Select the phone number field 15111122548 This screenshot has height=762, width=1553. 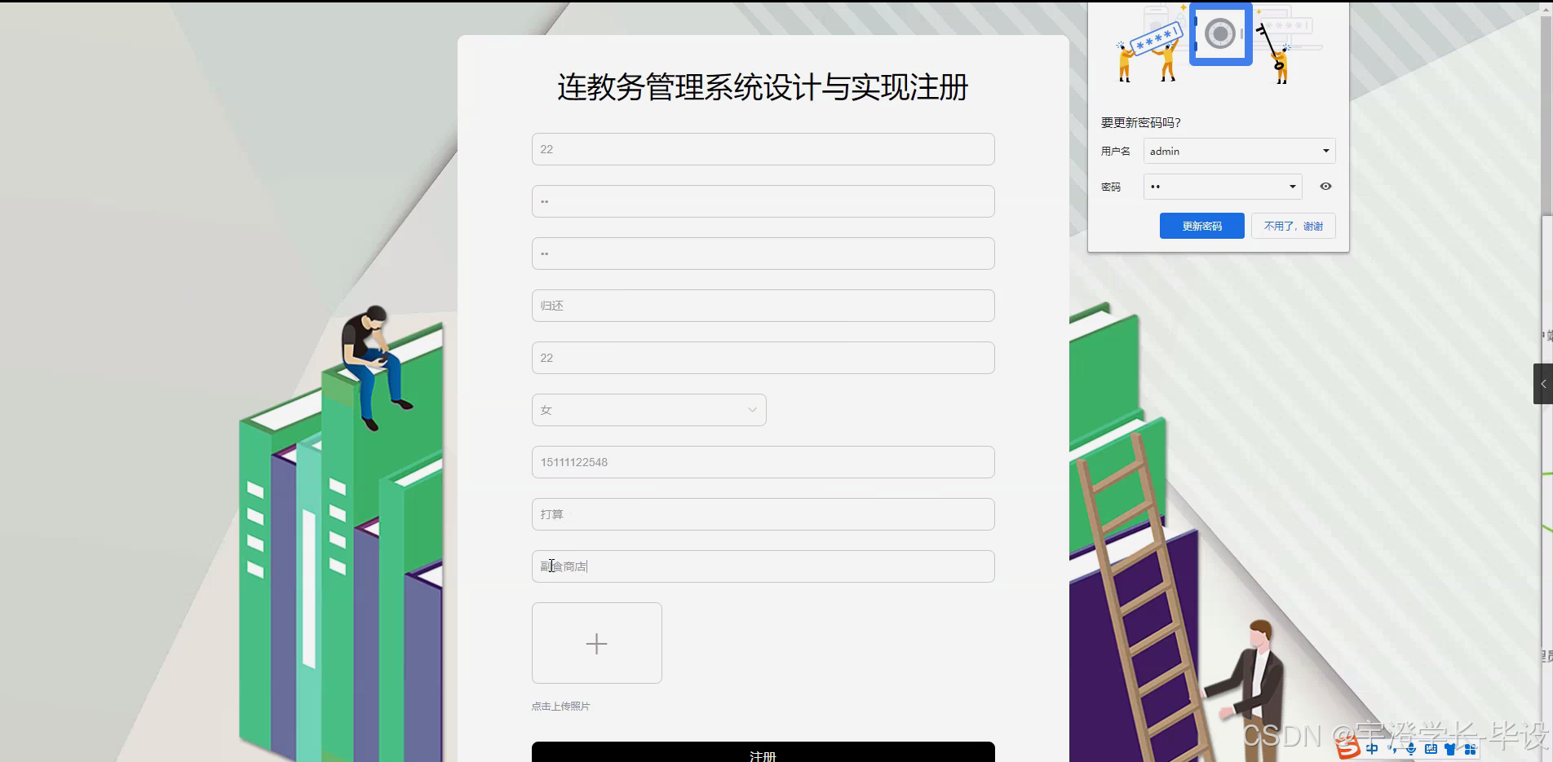tap(762, 462)
